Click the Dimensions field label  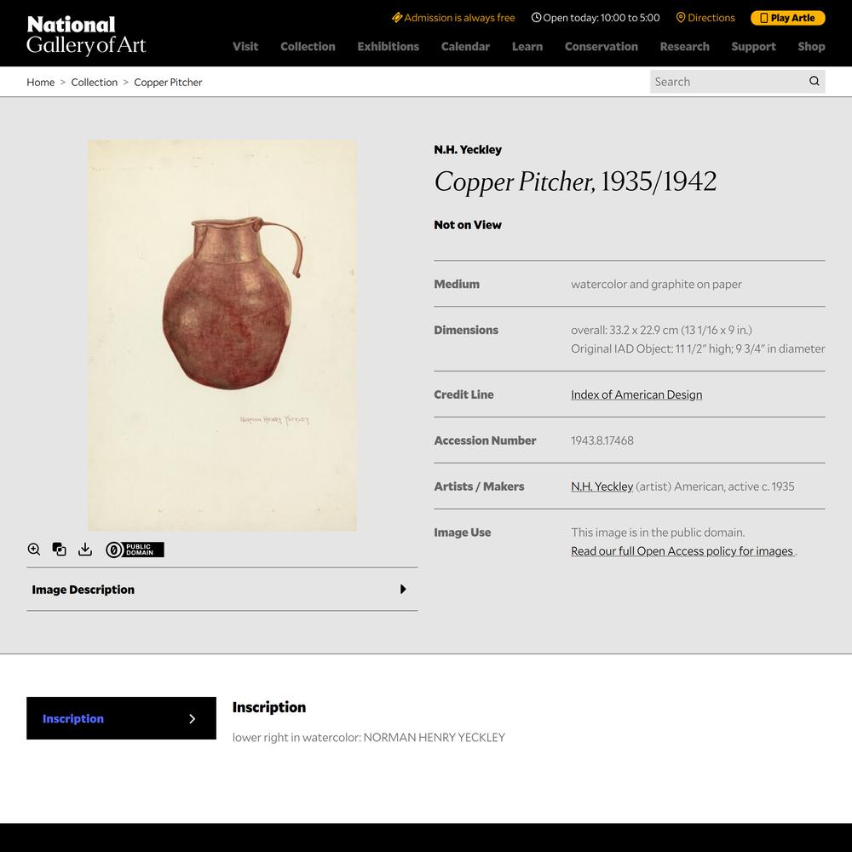coord(466,331)
